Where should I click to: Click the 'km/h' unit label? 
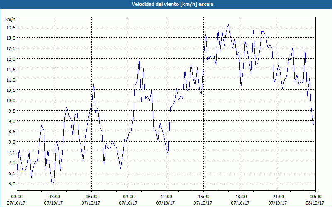tap(10, 19)
